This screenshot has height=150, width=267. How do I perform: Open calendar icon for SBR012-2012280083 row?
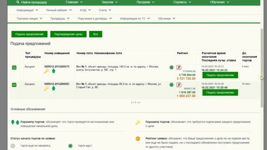tap(14, 85)
